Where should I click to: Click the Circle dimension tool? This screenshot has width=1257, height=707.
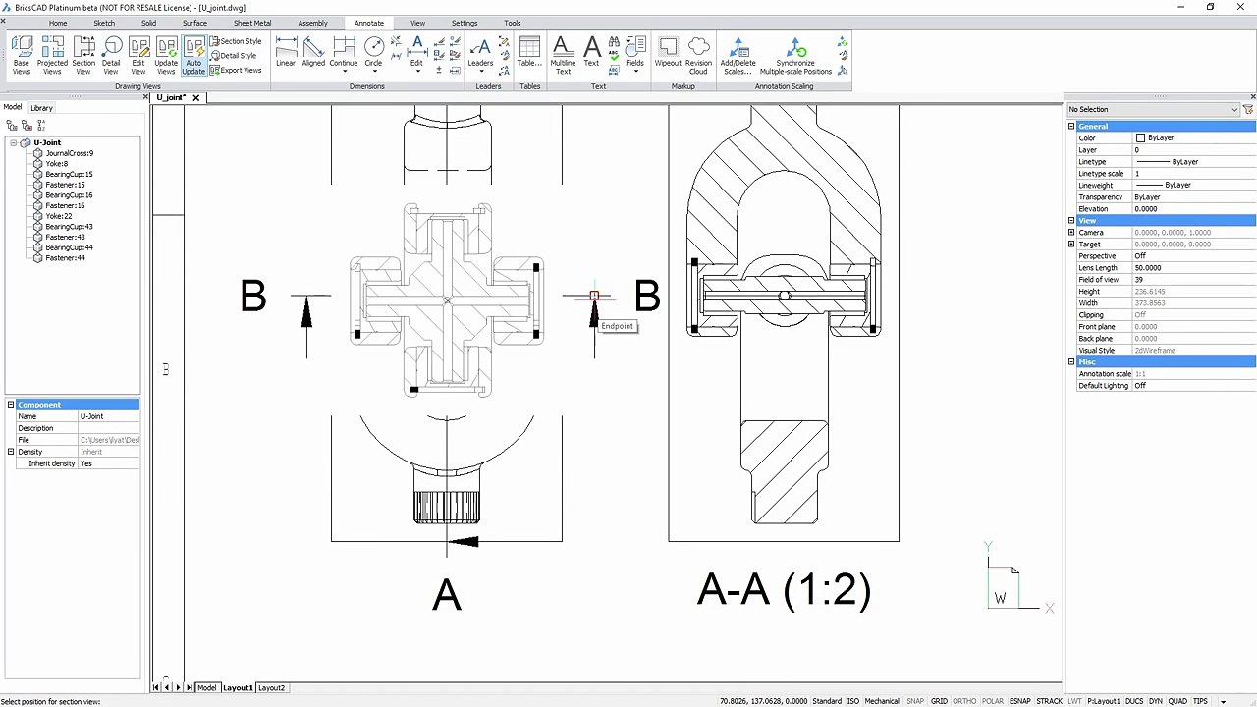(x=373, y=55)
